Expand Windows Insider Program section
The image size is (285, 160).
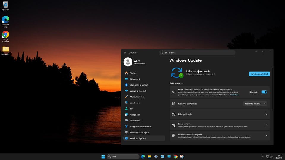219,136
